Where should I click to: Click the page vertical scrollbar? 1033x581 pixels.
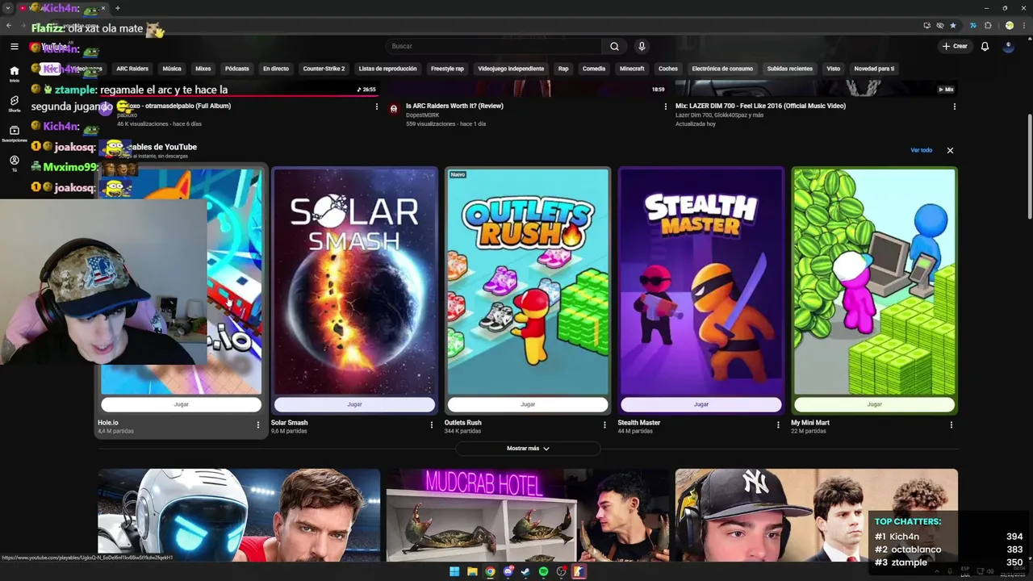click(x=1029, y=165)
